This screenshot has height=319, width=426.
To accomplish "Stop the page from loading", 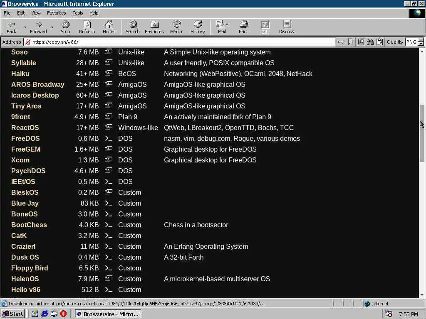I will click(65, 27).
